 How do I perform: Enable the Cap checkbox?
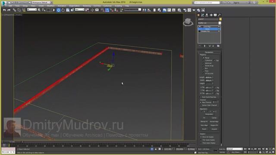(214, 60)
